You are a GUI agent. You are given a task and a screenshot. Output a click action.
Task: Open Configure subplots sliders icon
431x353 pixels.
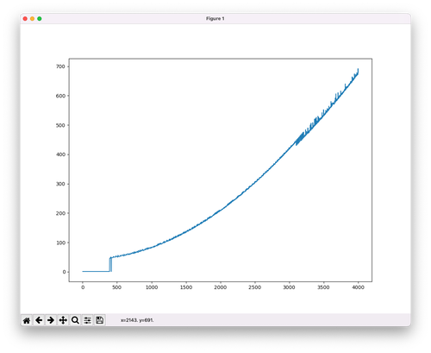tap(87, 320)
